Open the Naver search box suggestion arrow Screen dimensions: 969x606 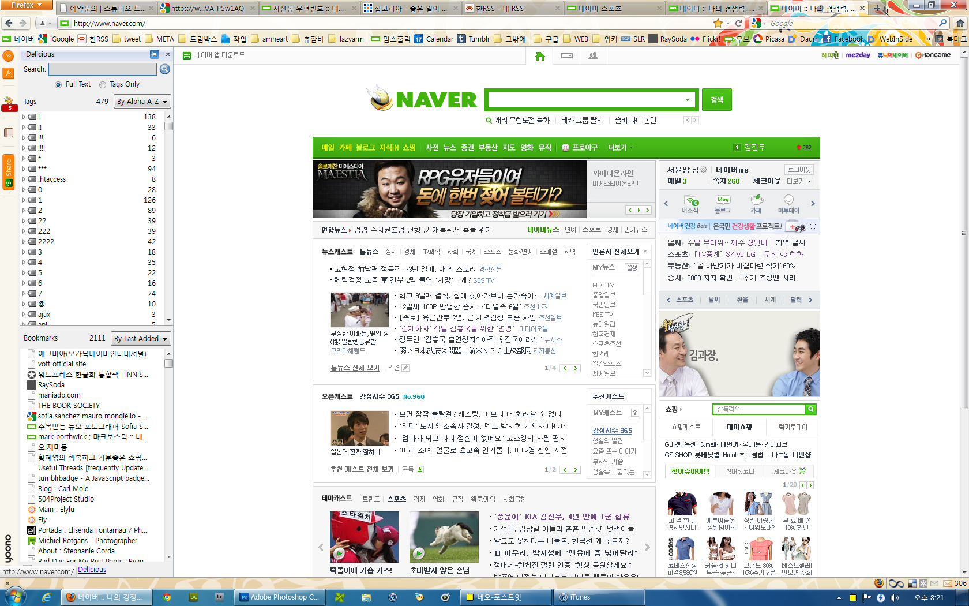687,100
